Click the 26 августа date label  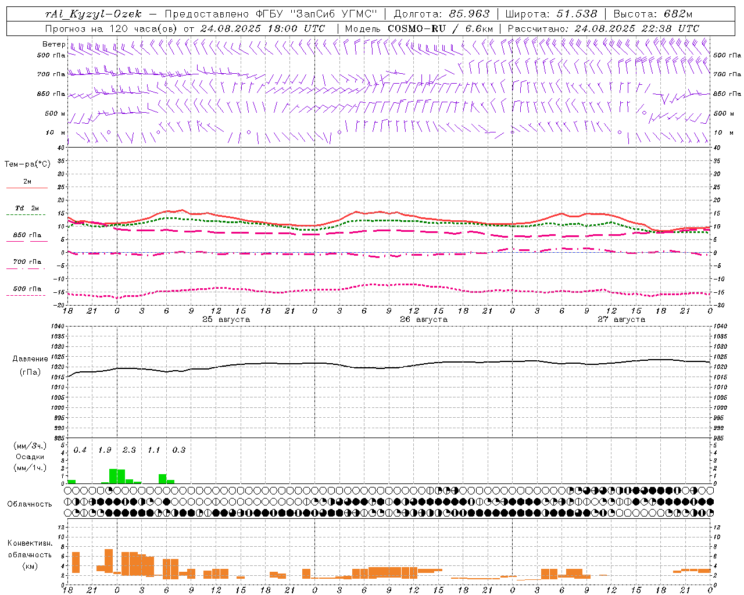pyautogui.click(x=424, y=320)
